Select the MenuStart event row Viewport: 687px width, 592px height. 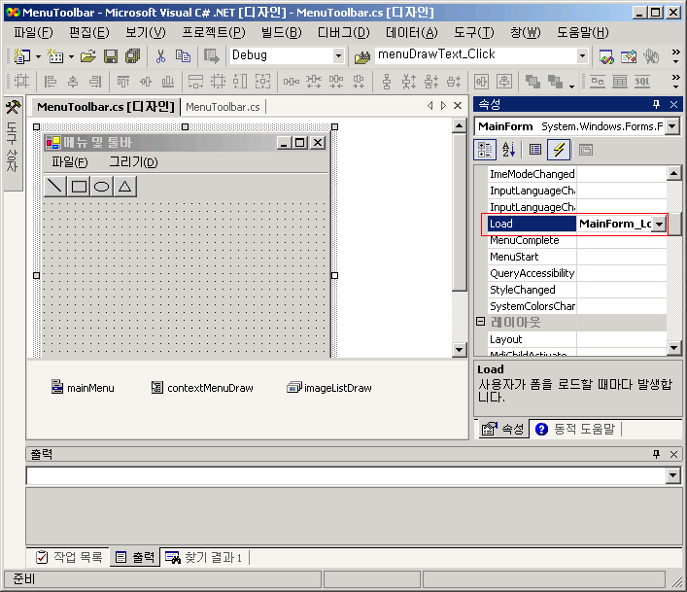click(x=514, y=257)
